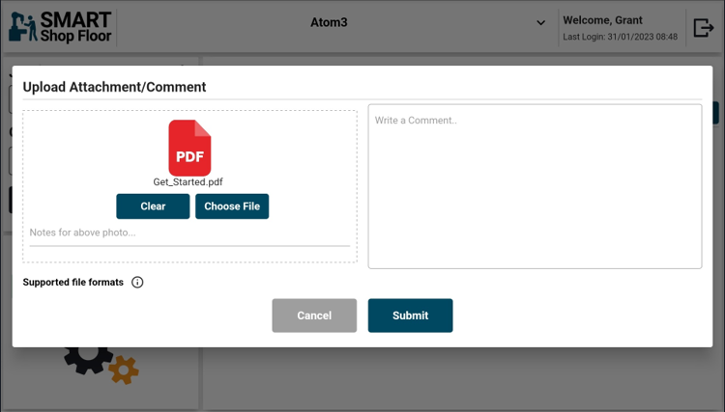Image resolution: width=725 pixels, height=412 pixels.
Task: Cancel the upload attachment dialog
Action: (314, 316)
